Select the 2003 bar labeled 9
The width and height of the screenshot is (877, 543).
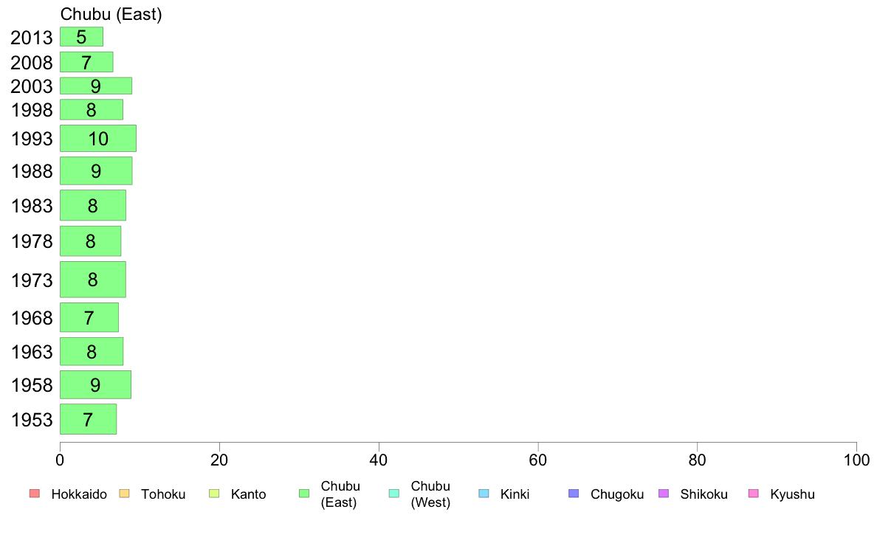pos(96,86)
